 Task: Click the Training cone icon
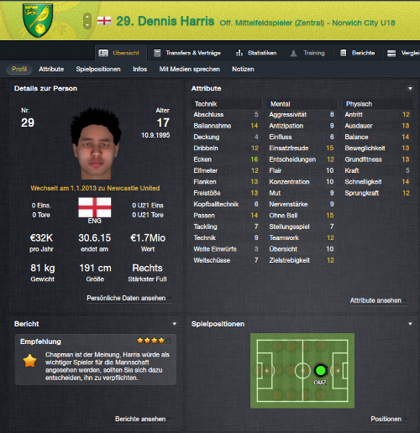click(x=293, y=53)
